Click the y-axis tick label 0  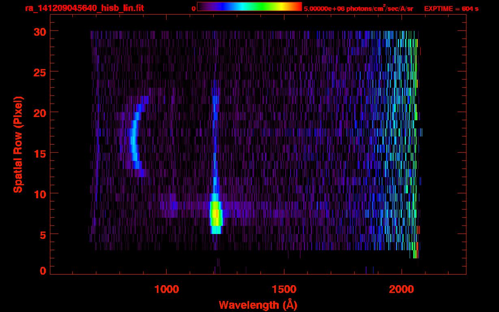42,271
